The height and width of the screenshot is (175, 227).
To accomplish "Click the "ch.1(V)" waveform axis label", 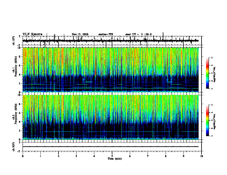I will pos(14,41).
